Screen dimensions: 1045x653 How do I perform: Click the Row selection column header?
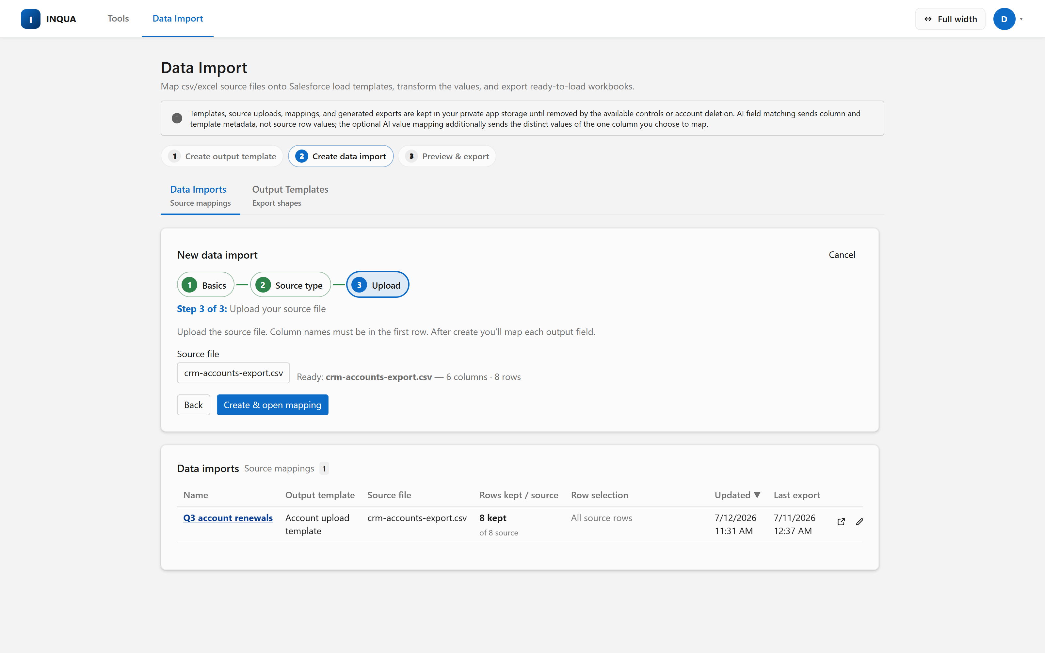[599, 495]
